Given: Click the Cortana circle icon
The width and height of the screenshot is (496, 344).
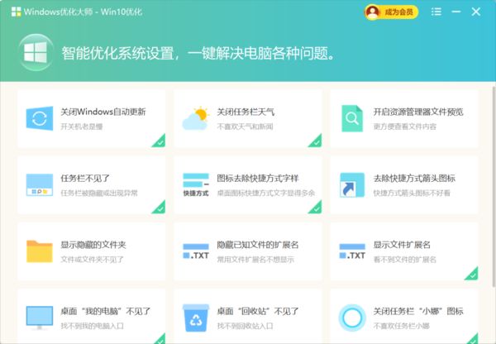Looking at the screenshot, I should (x=351, y=317).
